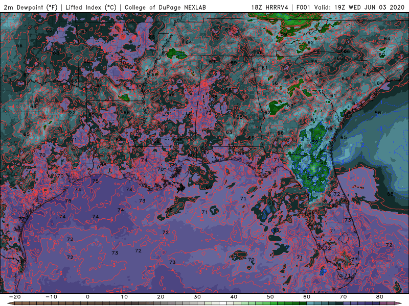Click the 50 tick label on color bar
The width and height of the screenshot is (409, 306).
(270, 297)
